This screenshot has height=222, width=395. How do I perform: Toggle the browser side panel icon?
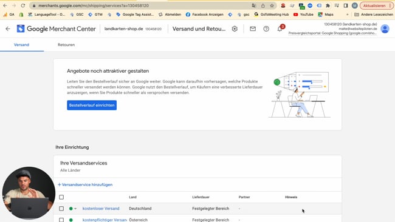tap(346, 5)
